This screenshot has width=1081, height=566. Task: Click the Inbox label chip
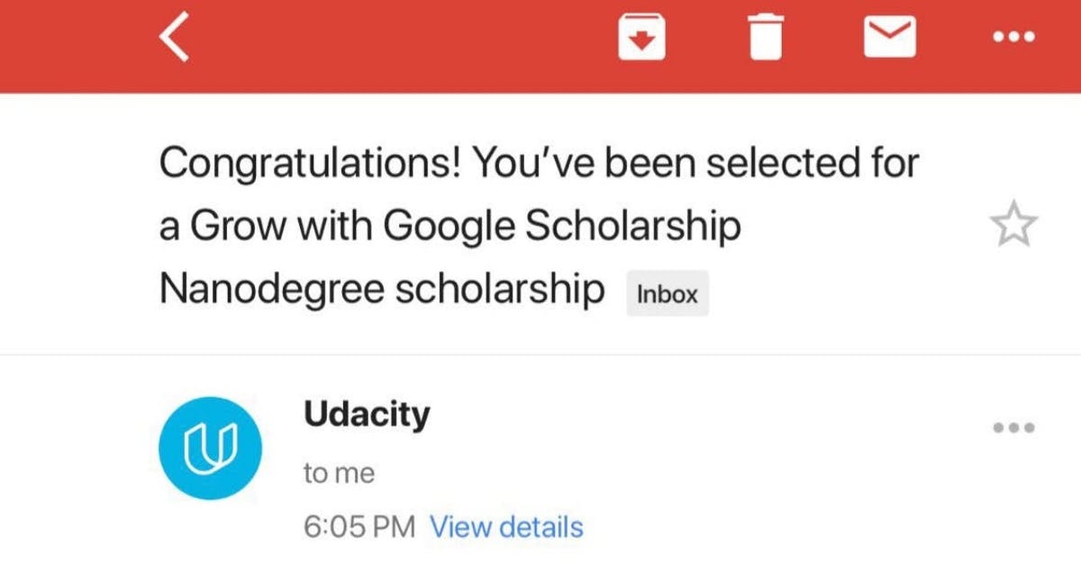coord(668,292)
